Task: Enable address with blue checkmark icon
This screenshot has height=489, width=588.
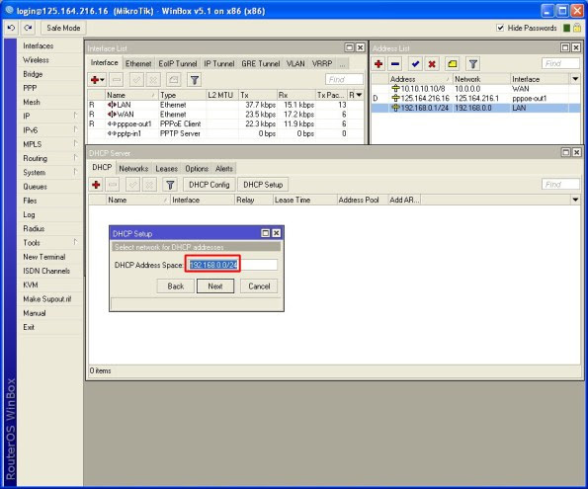Action: coord(415,64)
